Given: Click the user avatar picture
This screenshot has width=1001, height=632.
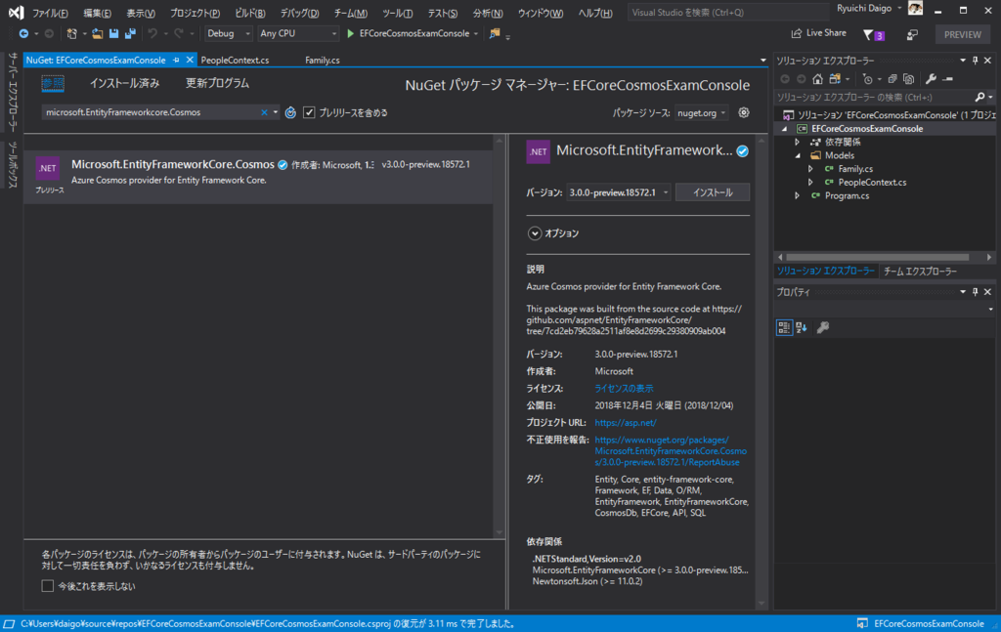Looking at the screenshot, I should [915, 8].
